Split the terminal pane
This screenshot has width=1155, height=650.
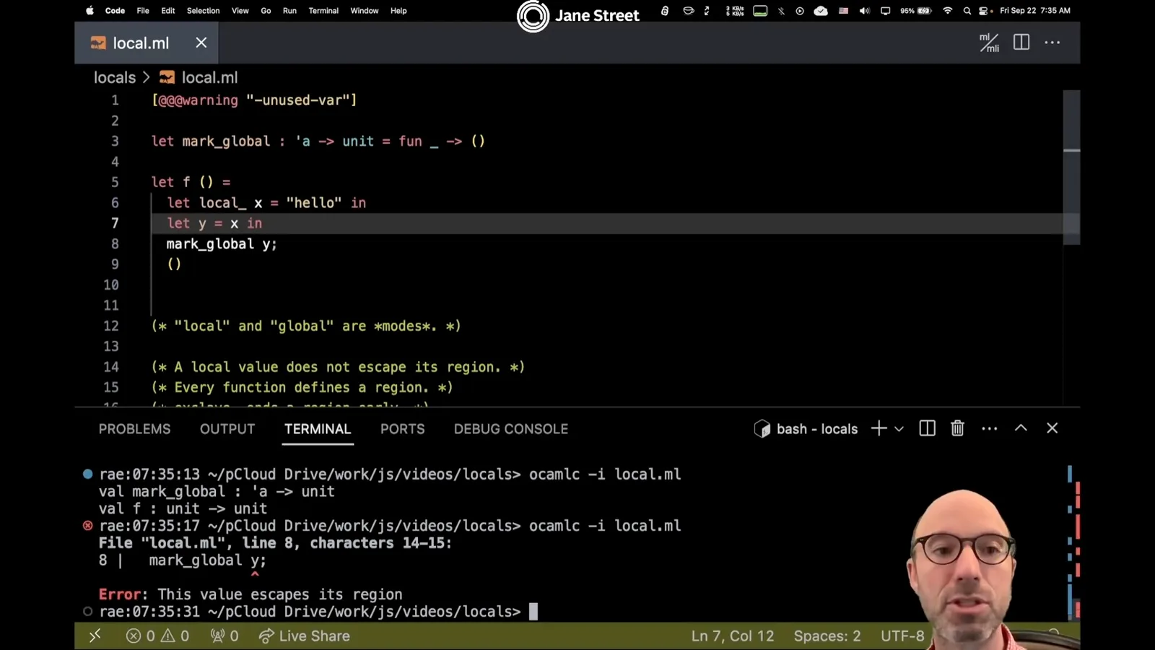928,428
